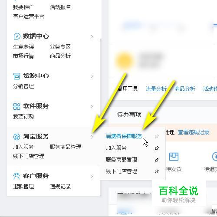Open 查看违规记录 link
Viewport: 217px width, 217px height.
(194, 132)
